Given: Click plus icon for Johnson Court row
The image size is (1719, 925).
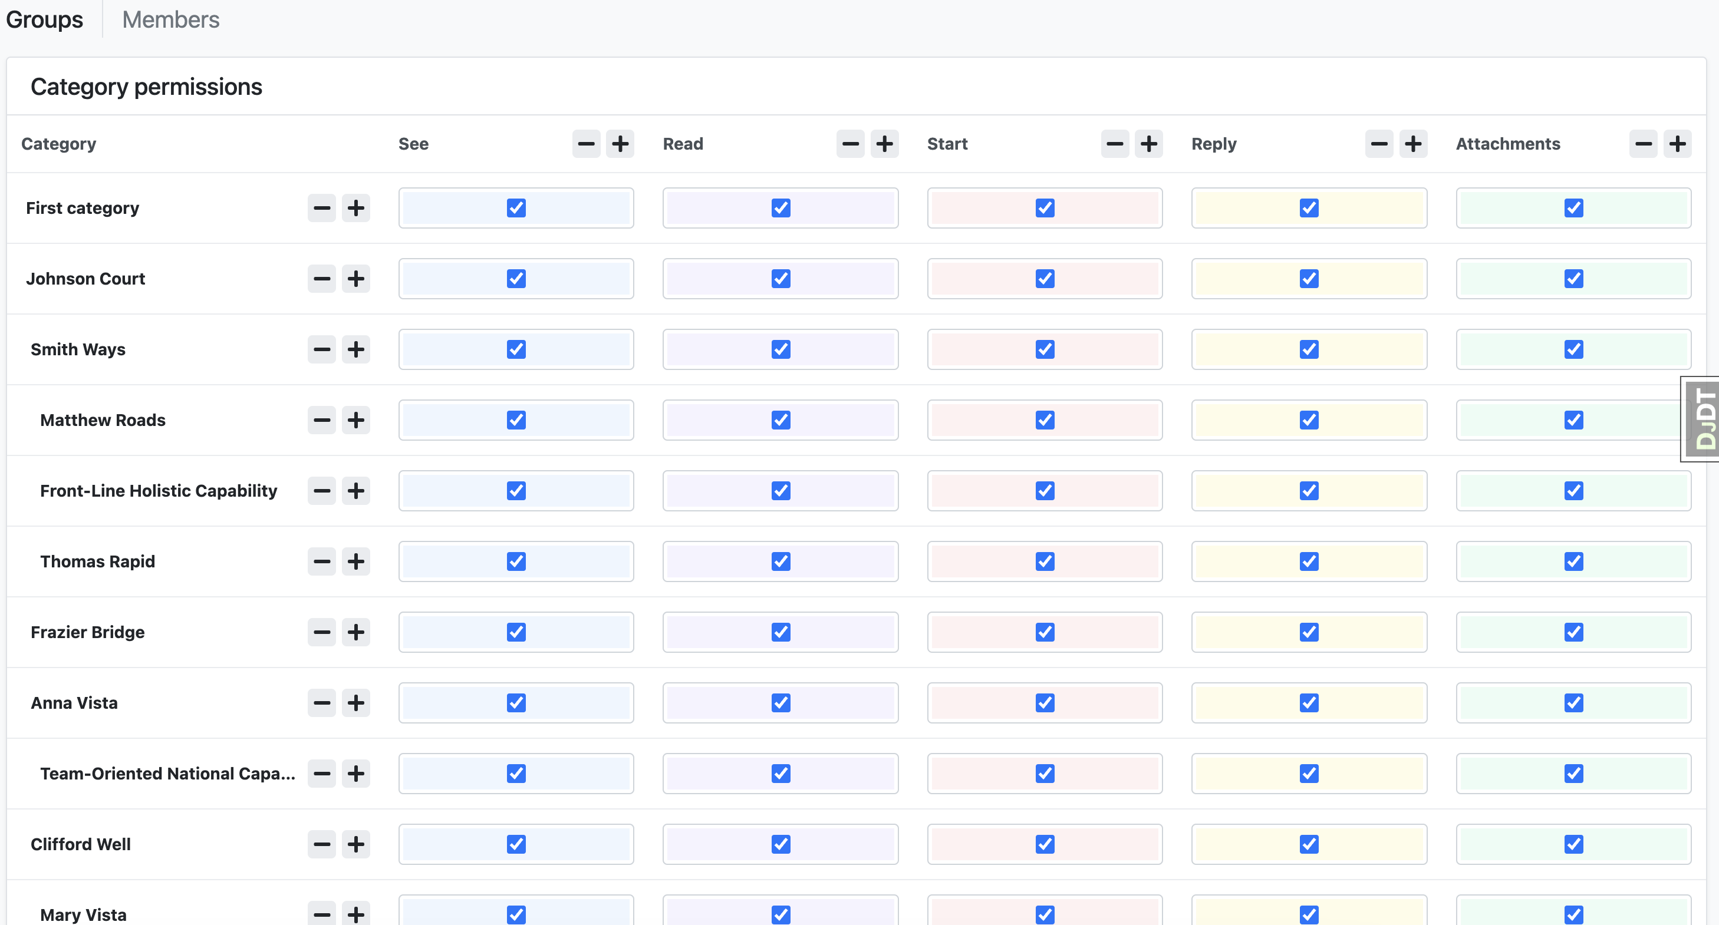Looking at the screenshot, I should click(x=355, y=279).
